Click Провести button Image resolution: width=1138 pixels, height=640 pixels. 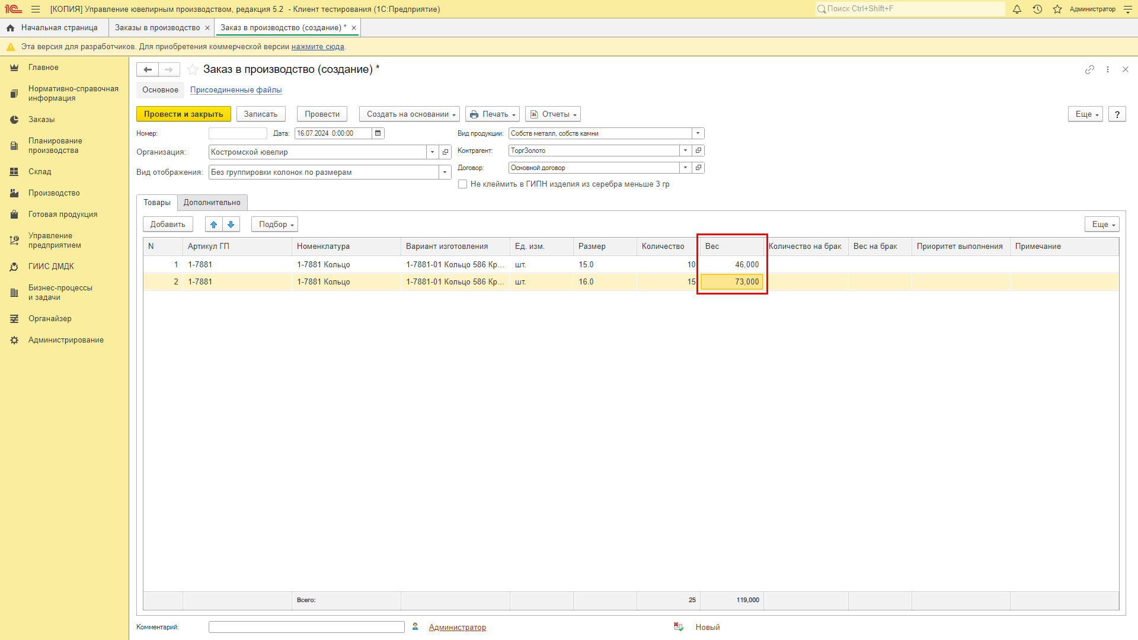pyautogui.click(x=322, y=114)
